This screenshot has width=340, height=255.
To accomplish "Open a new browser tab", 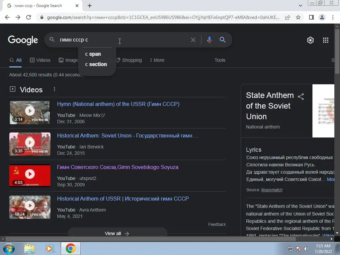I will [x=90, y=6].
